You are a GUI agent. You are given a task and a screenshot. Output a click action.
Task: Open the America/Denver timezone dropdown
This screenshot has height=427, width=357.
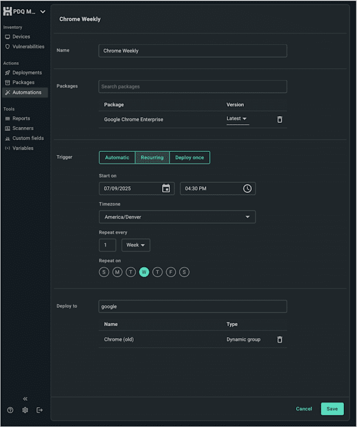(177, 217)
